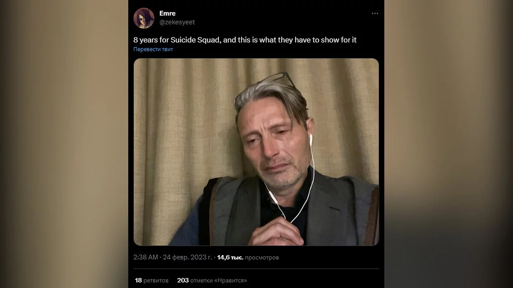Open the Emre profile avatar
This screenshot has width=513, height=288.
144,18
